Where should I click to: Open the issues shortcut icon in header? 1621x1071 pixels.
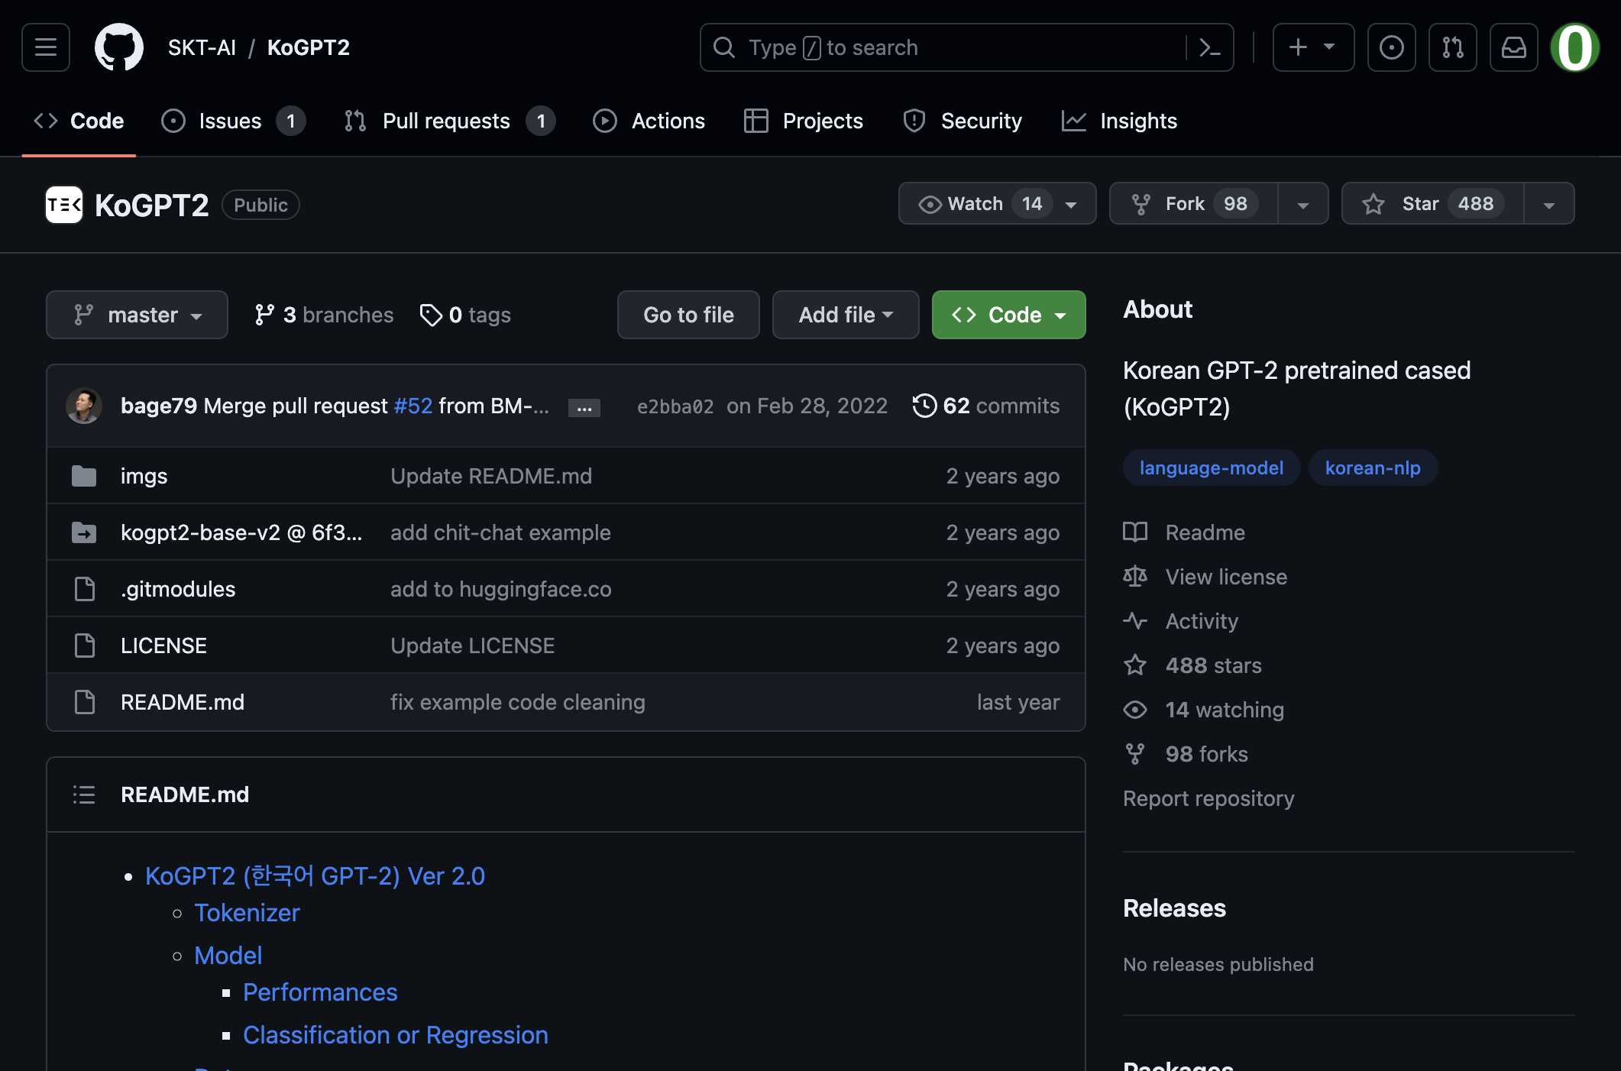tap(1391, 47)
